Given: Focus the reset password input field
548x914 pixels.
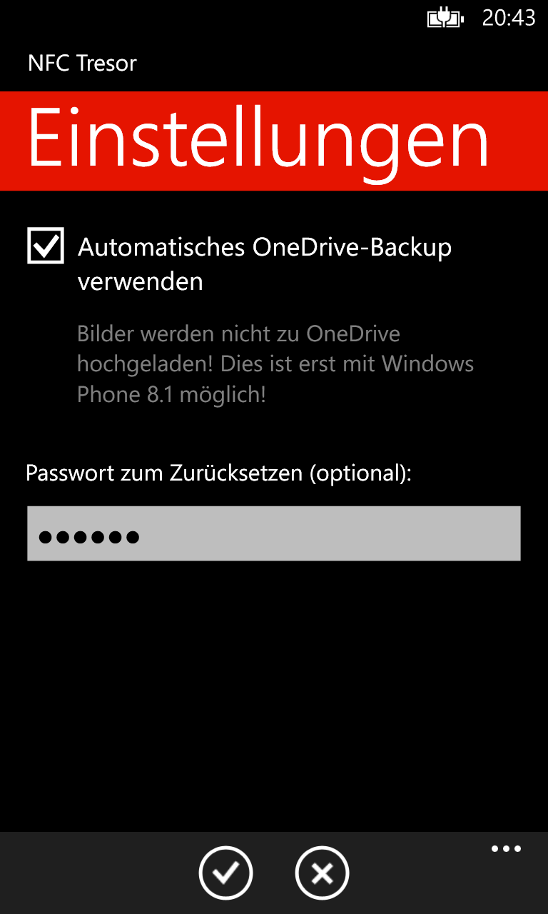Looking at the screenshot, I should (274, 533).
